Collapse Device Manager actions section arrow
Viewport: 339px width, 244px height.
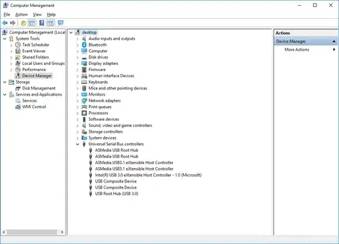(334, 42)
